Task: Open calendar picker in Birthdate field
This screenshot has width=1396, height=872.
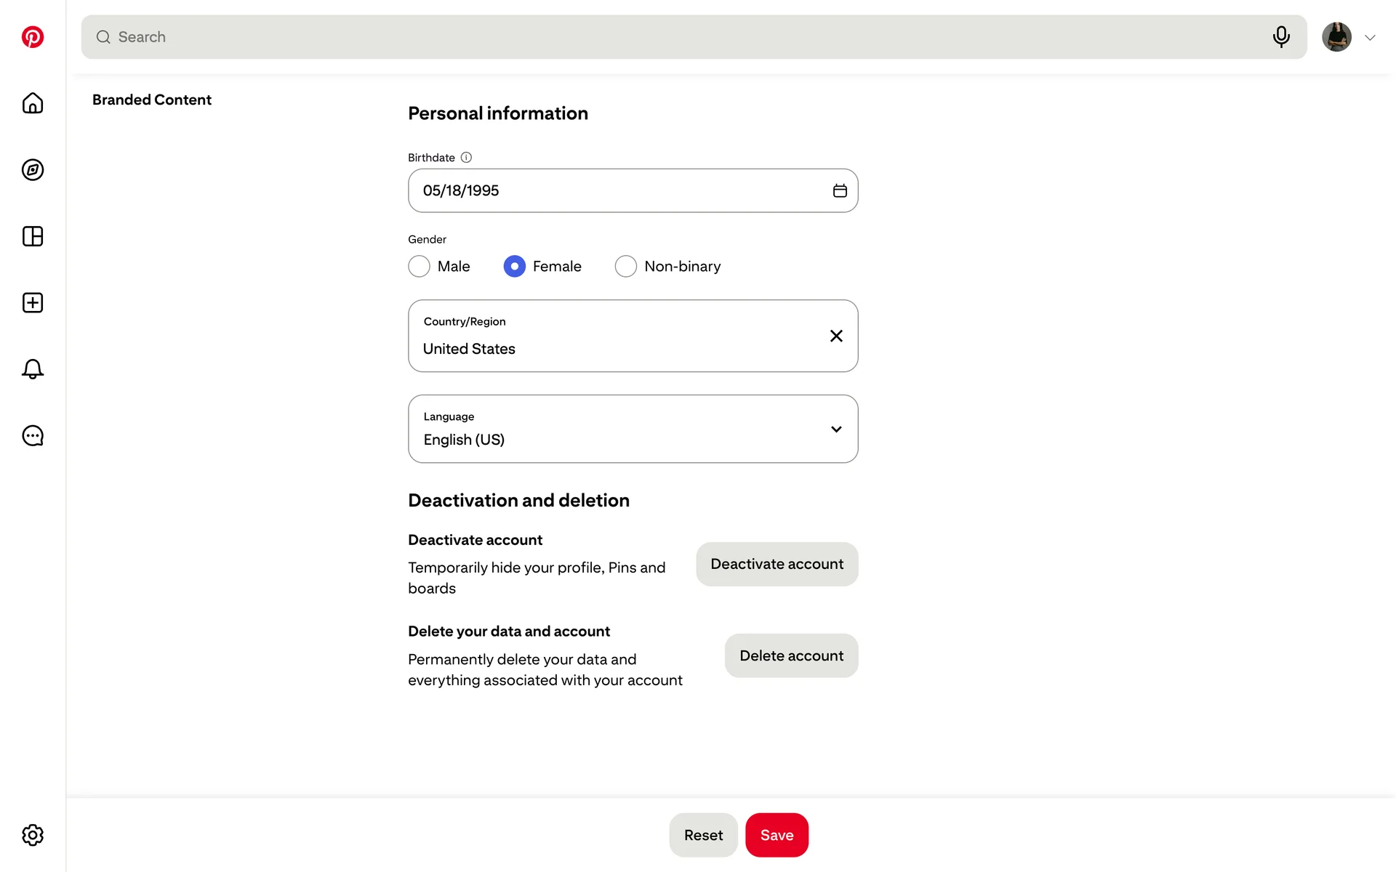Action: 840,191
